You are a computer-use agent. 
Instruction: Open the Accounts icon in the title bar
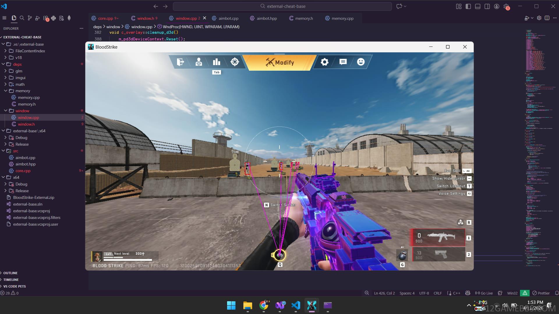(497, 6)
